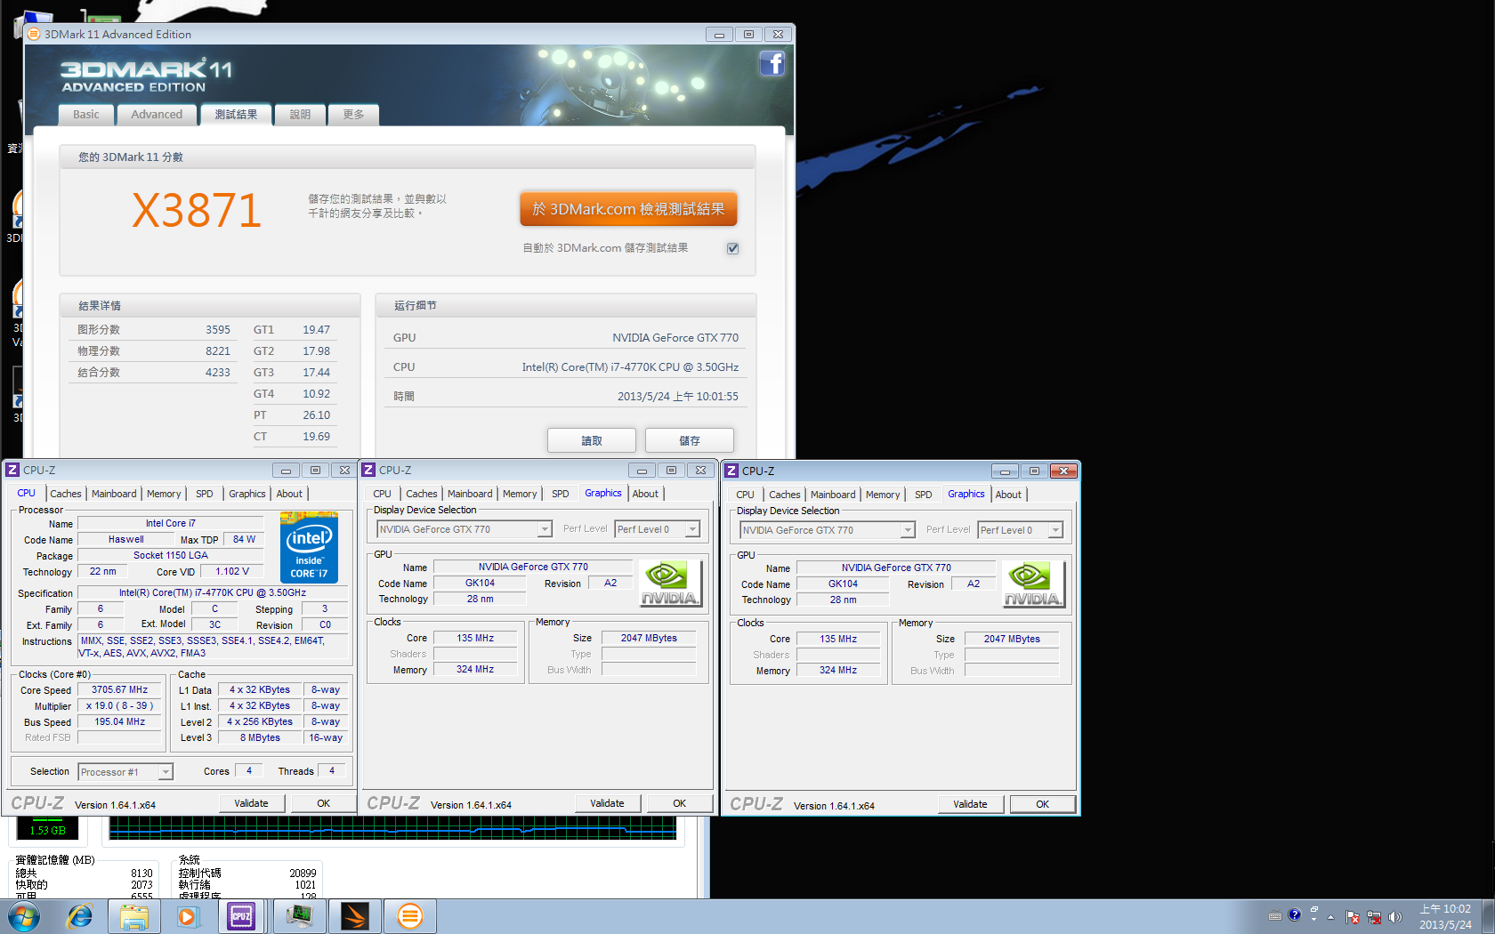Click Show Desktop strip at the taskbar end
This screenshot has height=934, width=1495.
point(1488,916)
